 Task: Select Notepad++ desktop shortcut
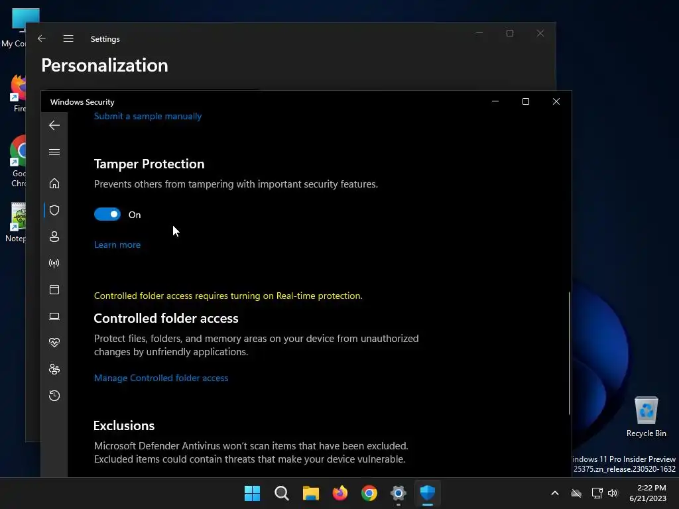tap(16, 222)
